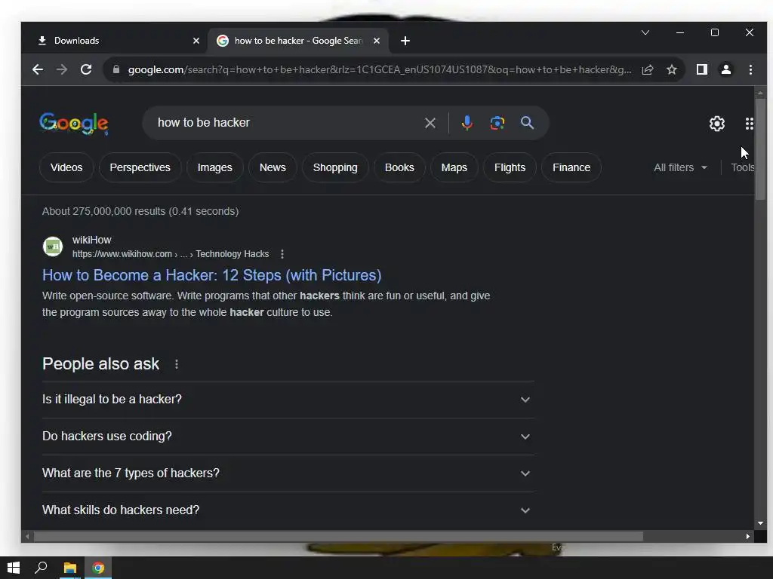Expand 'Do hackers use coding?' question
The width and height of the screenshot is (773, 579).
pyautogui.click(x=288, y=437)
